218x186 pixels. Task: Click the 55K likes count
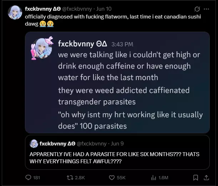121,177
